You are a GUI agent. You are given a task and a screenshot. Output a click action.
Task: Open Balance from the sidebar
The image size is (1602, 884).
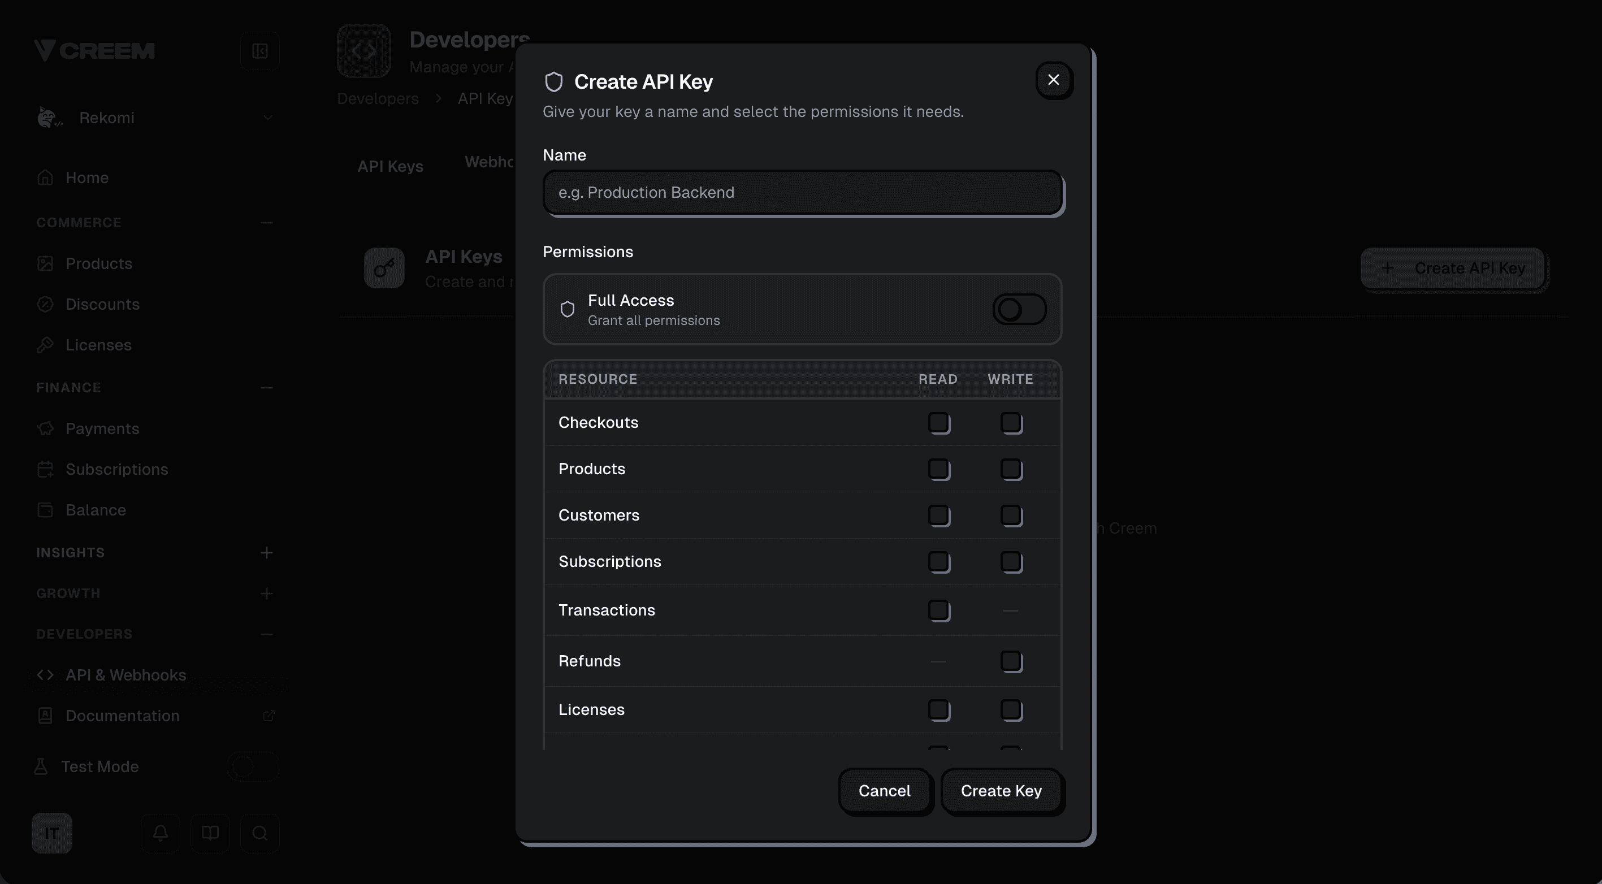pos(96,510)
